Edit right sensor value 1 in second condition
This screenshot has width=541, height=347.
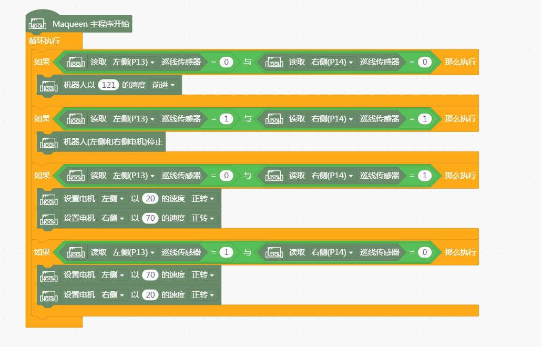(x=425, y=119)
